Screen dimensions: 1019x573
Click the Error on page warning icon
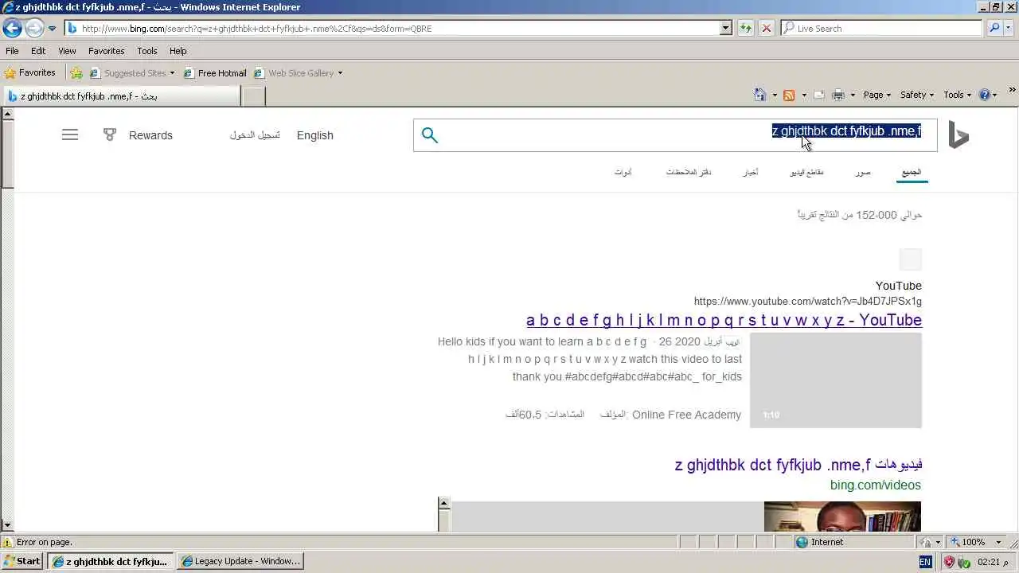click(8, 542)
